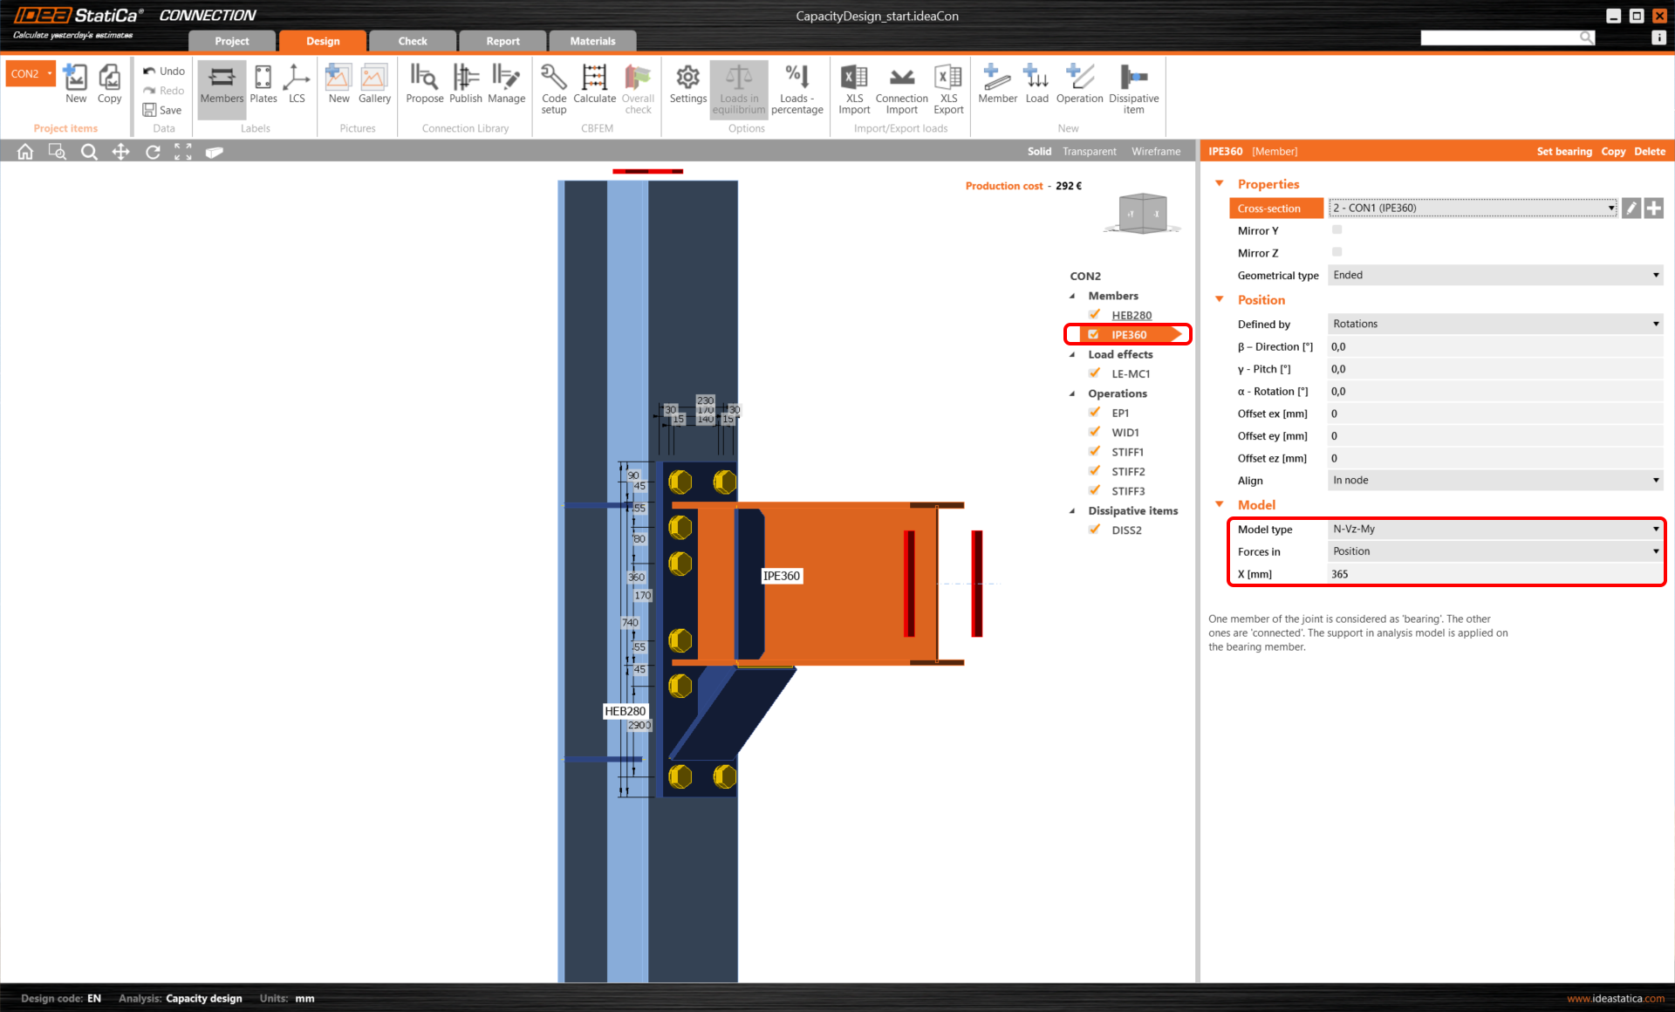Click the Loads - percentage icon

pyautogui.click(x=796, y=87)
